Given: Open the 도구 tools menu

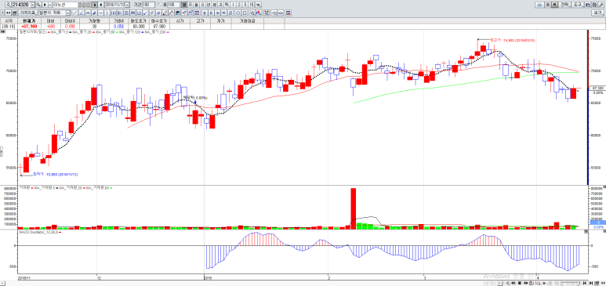Looking at the screenshot, I should click(577, 5).
